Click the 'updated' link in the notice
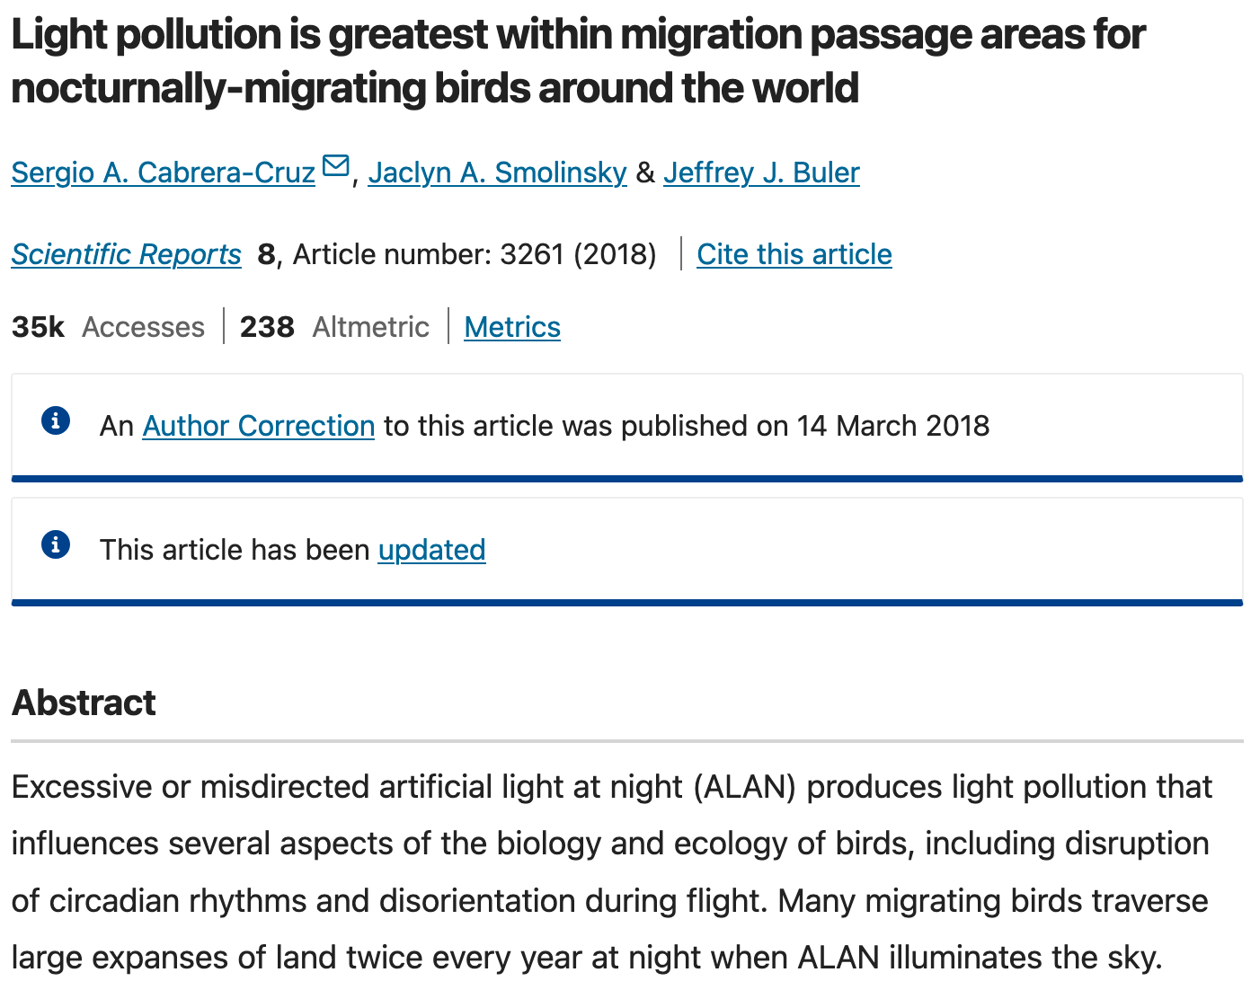The image size is (1251, 990). (x=431, y=550)
